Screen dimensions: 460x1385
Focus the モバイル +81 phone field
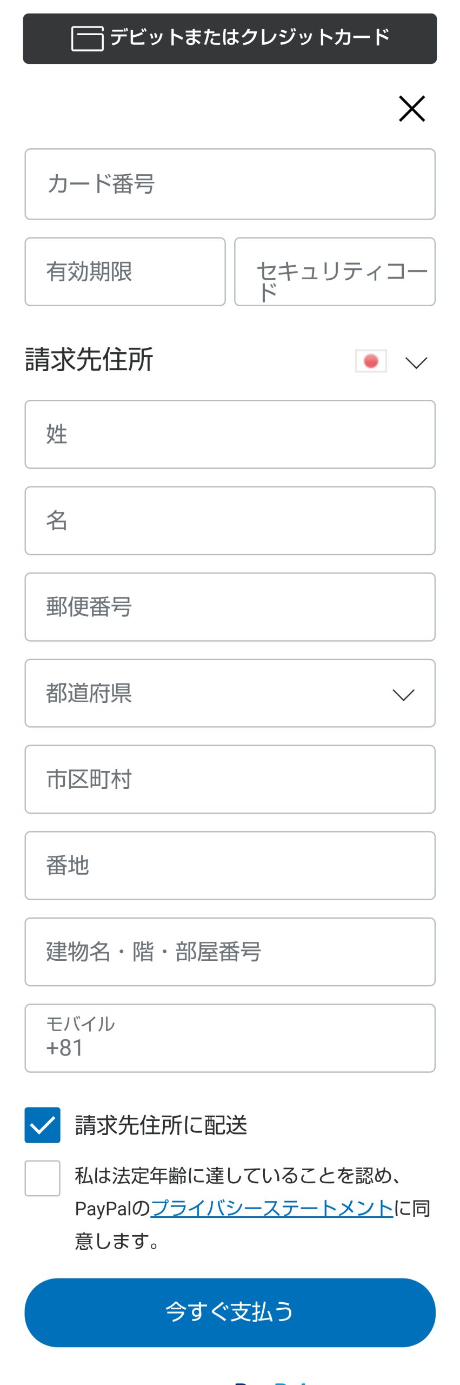coord(230,1038)
